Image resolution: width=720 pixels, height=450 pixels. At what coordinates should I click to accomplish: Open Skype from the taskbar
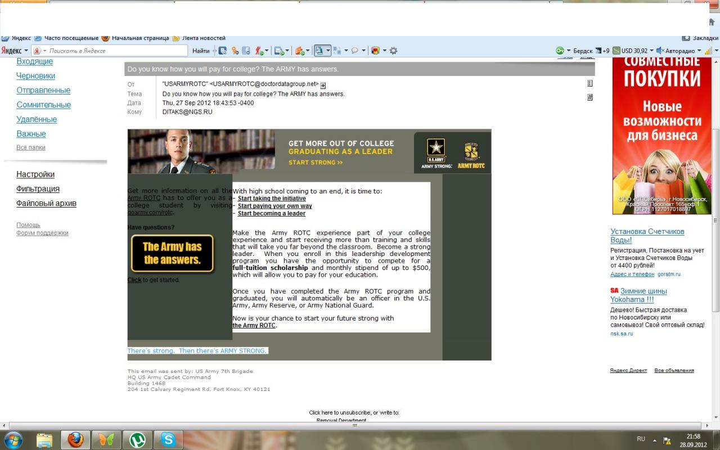point(168,439)
